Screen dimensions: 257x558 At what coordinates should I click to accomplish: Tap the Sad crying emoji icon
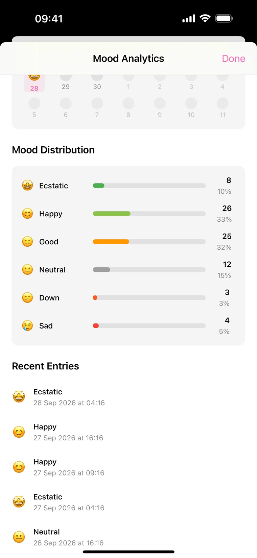27,326
